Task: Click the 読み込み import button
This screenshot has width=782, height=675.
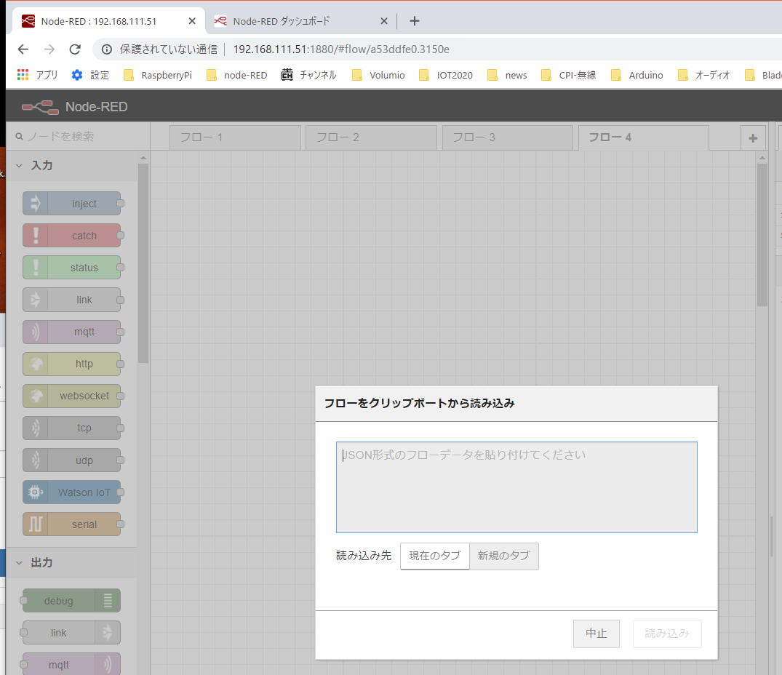Action: (666, 634)
